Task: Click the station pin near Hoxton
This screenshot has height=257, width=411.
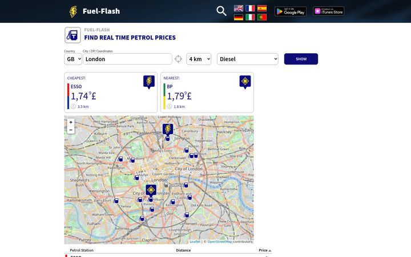Action: (x=186, y=150)
